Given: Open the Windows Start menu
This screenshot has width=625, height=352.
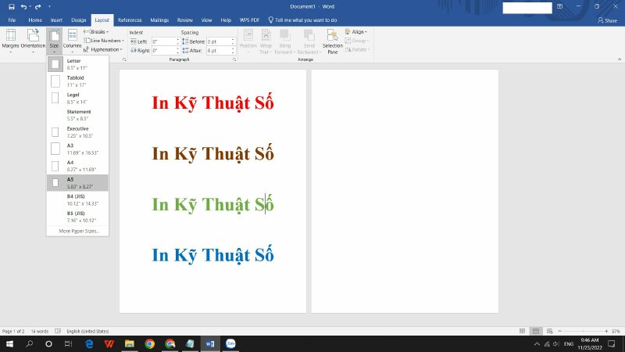Looking at the screenshot, I should click(x=9, y=343).
